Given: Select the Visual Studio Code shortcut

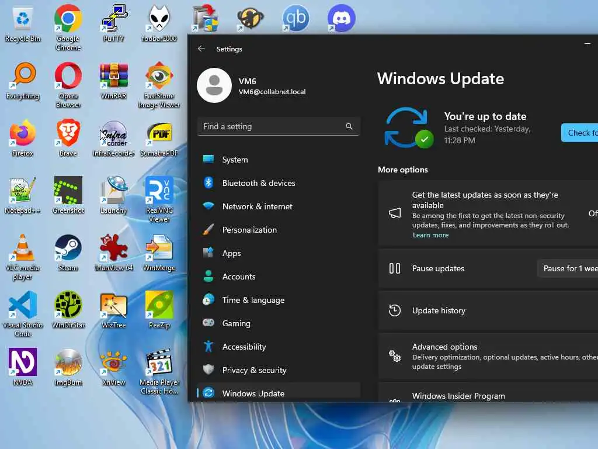Looking at the screenshot, I should click(x=23, y=314).
